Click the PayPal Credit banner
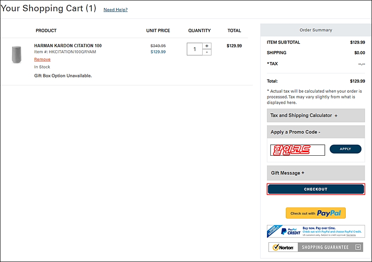This screenshot has height=262, width=372. point(316,231)
